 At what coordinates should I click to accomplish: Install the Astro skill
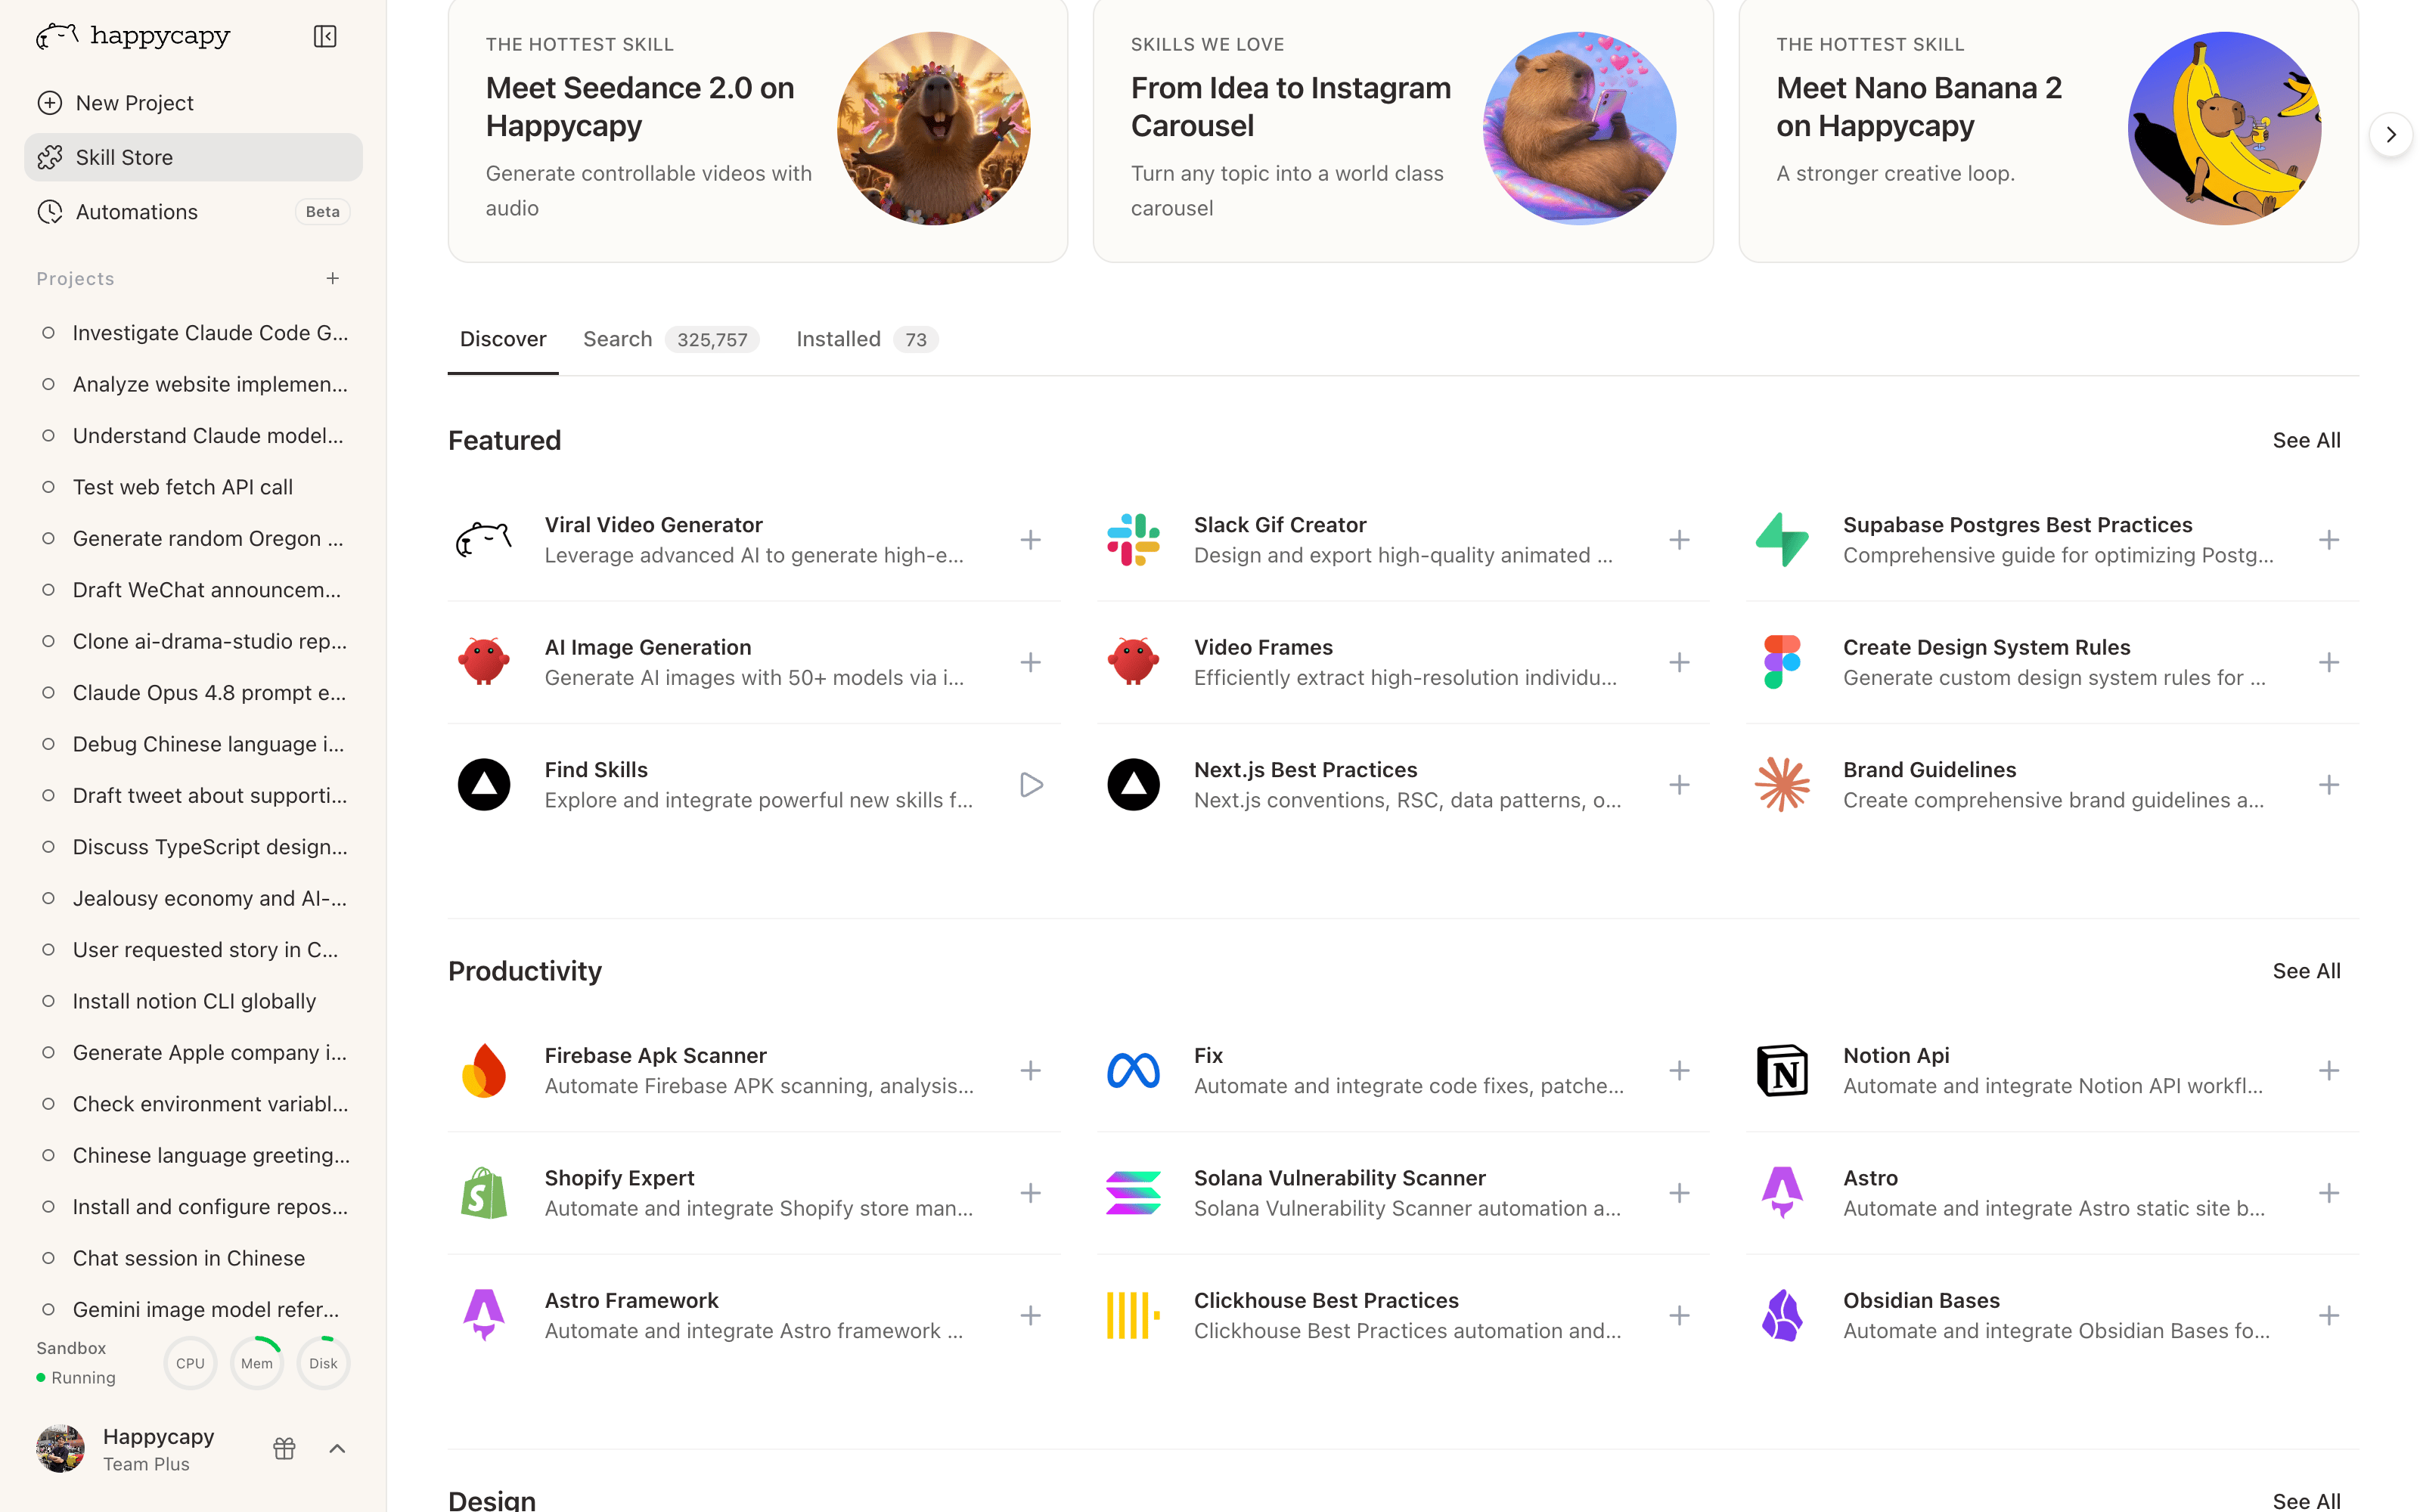tap(2328, 1193)
